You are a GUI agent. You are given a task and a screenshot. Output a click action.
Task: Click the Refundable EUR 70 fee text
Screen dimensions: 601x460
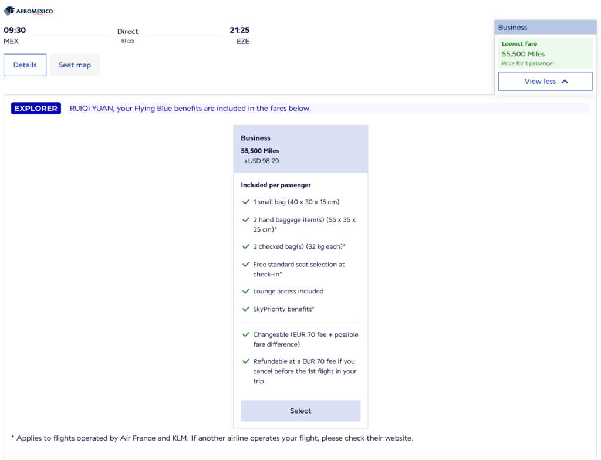305,371
